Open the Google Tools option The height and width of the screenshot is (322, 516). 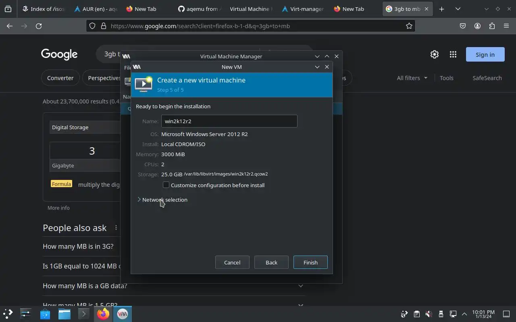446,78
